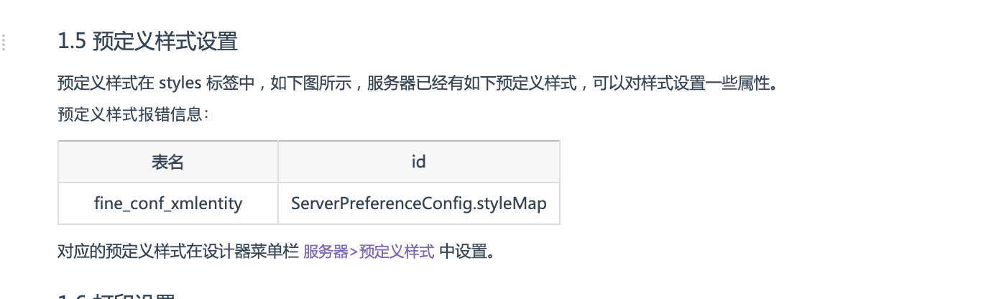Image resolution: width=986 pixels, height=299 pixels.
Task: Click the ServerPreferenceConfig.styleMap table cell
Action: 419,203
